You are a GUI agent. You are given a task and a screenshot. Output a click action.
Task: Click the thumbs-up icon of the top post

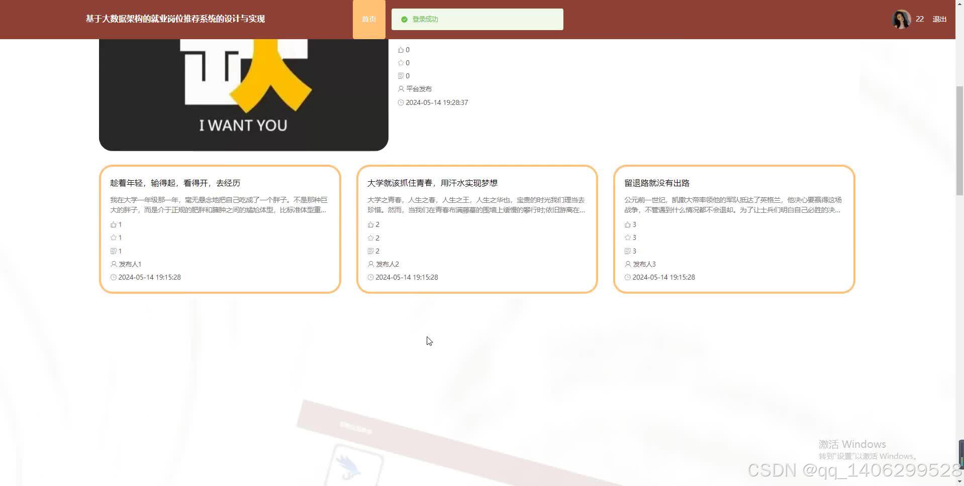pos(401,50)
